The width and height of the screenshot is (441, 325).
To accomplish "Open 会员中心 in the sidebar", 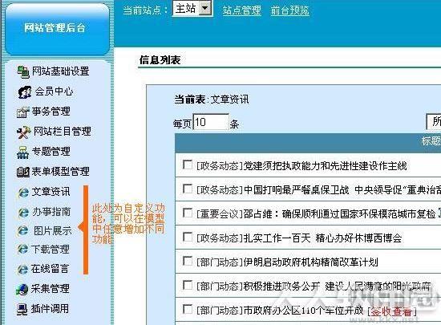I will pyautogui.click(x=54, y=91).
